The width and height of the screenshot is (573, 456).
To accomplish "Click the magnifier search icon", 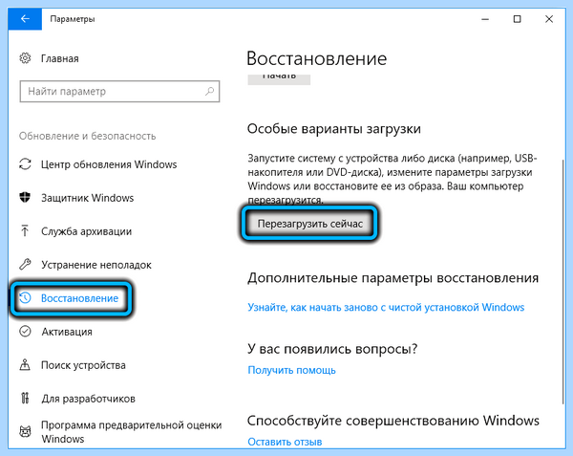I will pyautogui.click(x=209, y=91).
